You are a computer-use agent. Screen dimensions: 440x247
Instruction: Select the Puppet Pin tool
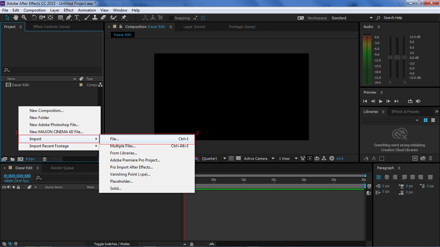(x=124, y=17)
